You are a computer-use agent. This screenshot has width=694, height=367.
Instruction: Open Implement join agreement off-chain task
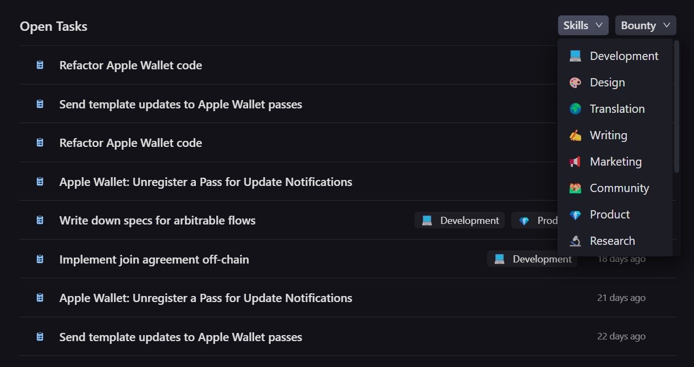click(154, 259)
